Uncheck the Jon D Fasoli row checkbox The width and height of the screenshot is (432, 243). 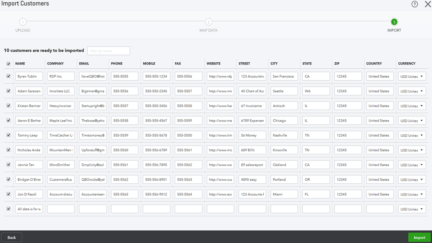click(x=8, y=194)
